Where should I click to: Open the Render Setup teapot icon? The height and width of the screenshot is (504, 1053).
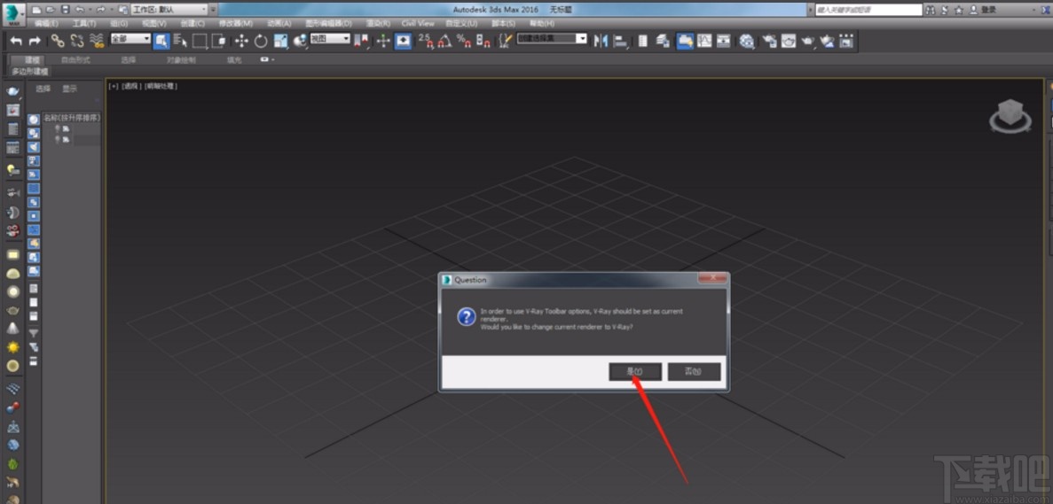(x=770, y=41)
